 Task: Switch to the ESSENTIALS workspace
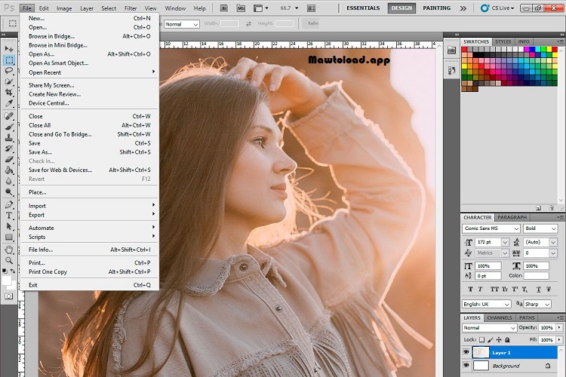363,8
